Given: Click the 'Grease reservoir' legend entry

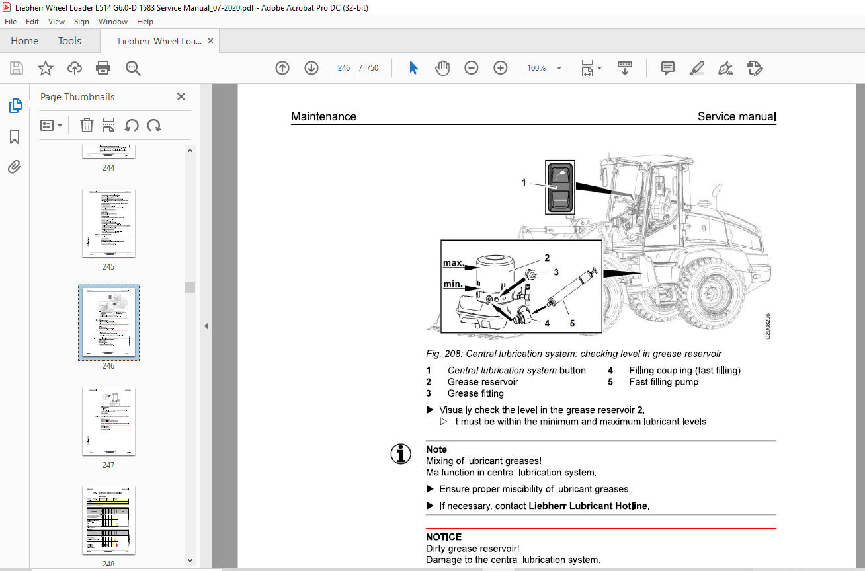Looking at the screenshot, I should [x=483, y=382].
